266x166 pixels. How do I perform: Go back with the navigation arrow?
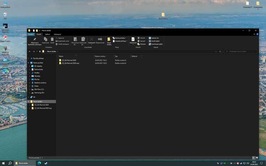pyautogui.click(x=30, y=51)
